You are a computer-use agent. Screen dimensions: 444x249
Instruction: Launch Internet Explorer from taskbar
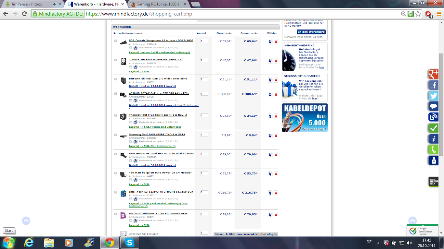click(x=29, y=243)
